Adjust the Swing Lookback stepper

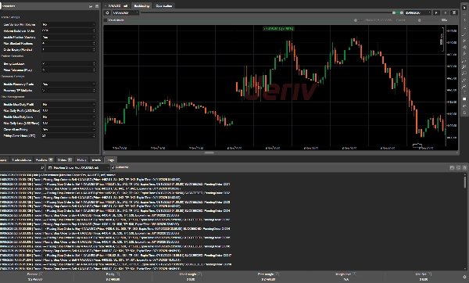click(94, 64)
